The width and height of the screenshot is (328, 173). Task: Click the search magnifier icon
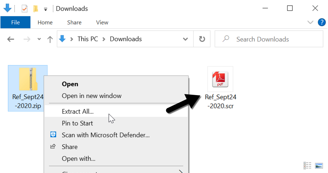click(x=226, y=39)
